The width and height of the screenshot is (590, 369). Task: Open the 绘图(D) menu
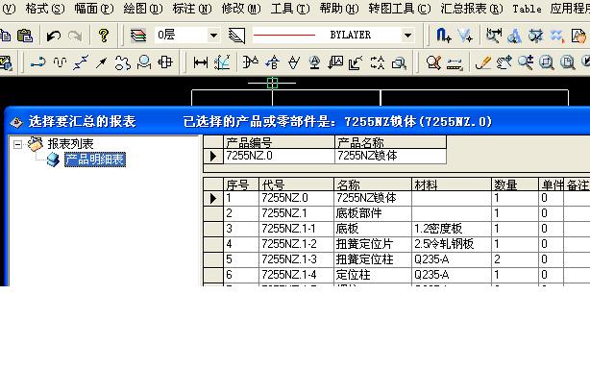143,9
